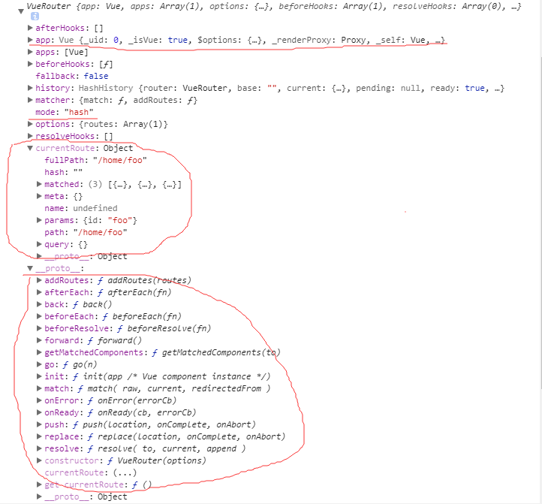
Task: Expand the matched: (3) array
Action: click(39, 184)
